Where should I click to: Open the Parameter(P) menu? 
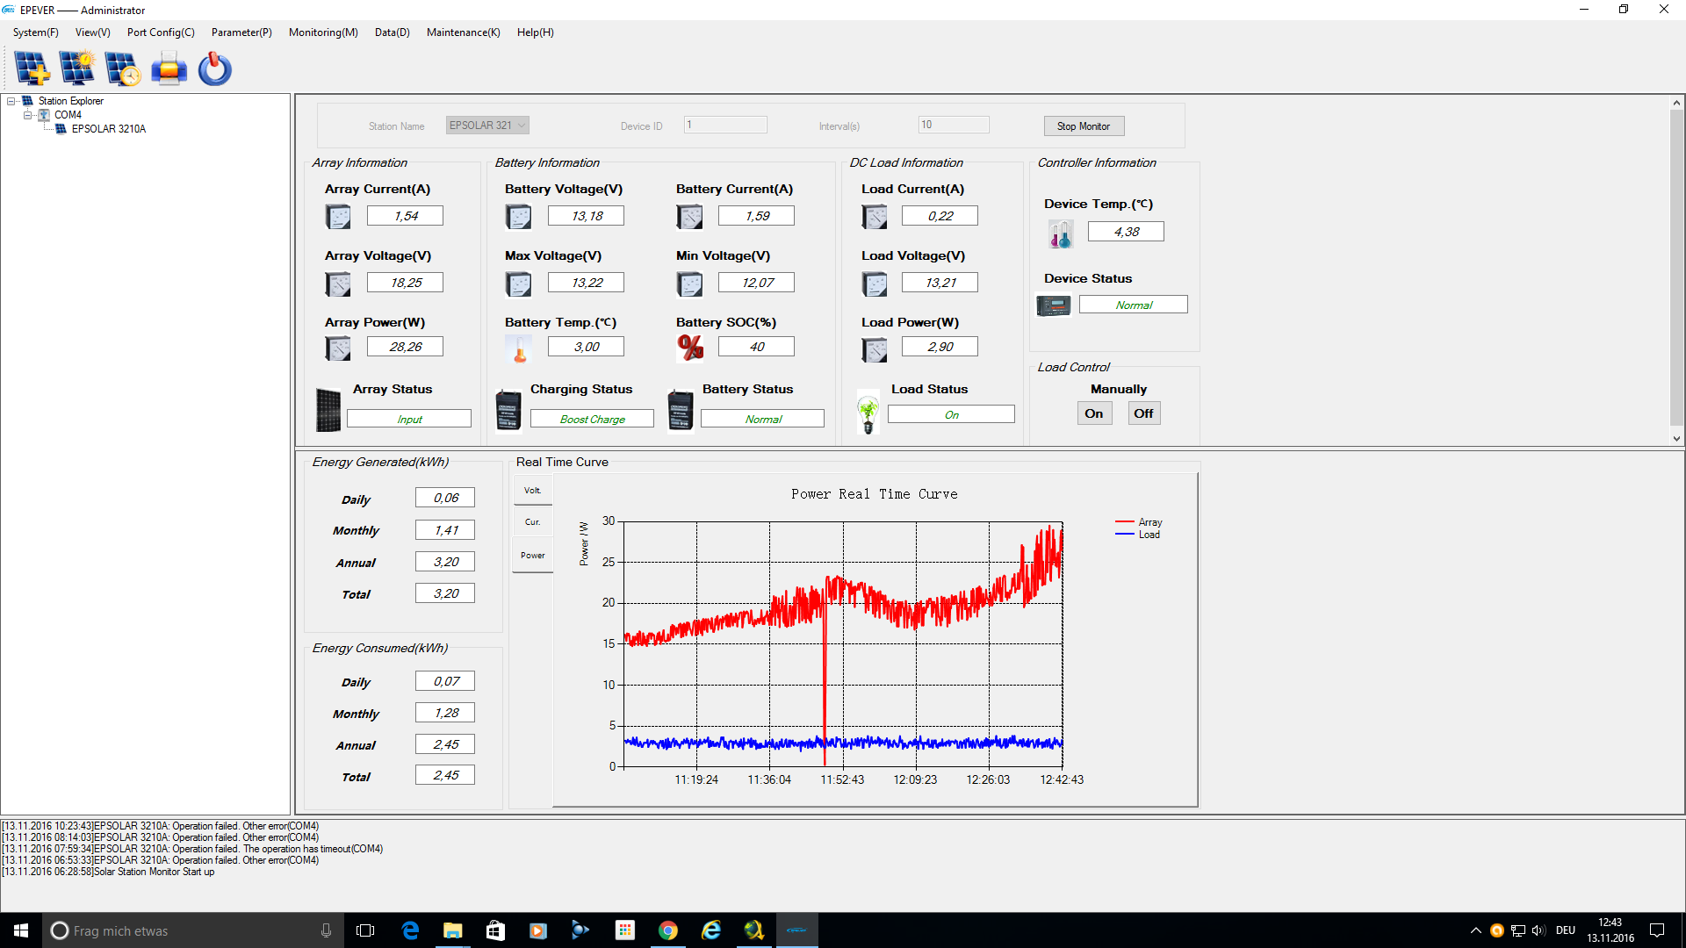point(241,32)
